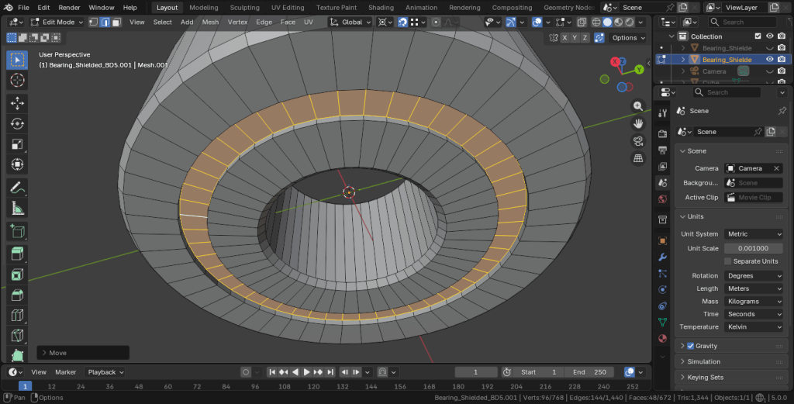Switch to edge select mode
This screenshot has width=794, height=404.
(x=105, y=22)
